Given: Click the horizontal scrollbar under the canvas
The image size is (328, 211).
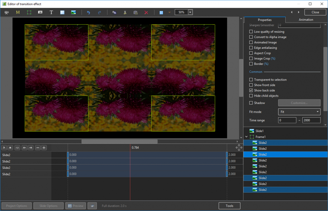Looking at the screenshot, I should (x=119, y=142).
